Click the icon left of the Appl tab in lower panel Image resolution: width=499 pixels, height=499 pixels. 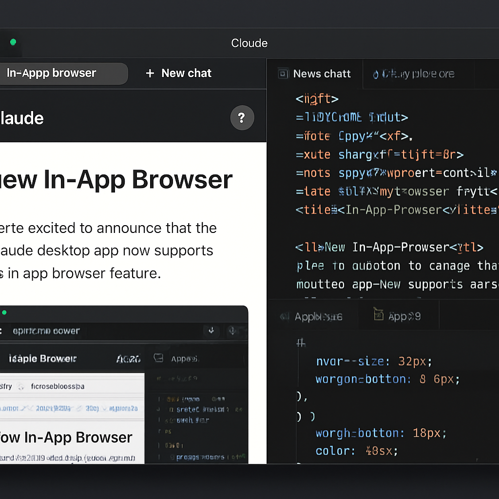(x=285, y=316)
